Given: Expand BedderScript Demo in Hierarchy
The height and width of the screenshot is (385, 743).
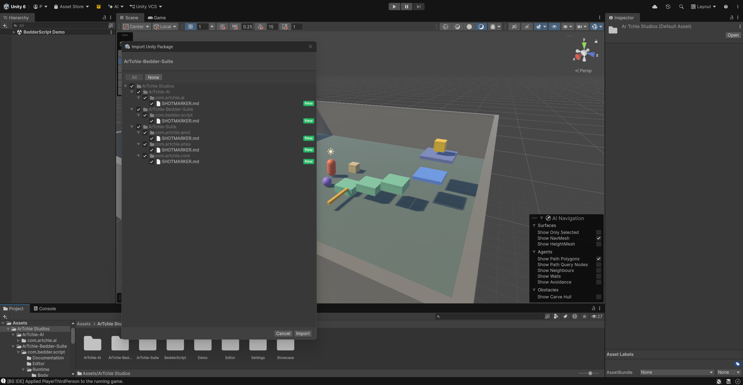Looking at the screenshot, I should click(14, 32).
